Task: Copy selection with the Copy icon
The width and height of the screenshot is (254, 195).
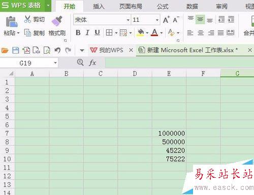Action: click(27, 32)
